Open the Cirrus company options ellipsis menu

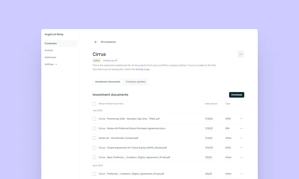(x=241, y=54)
